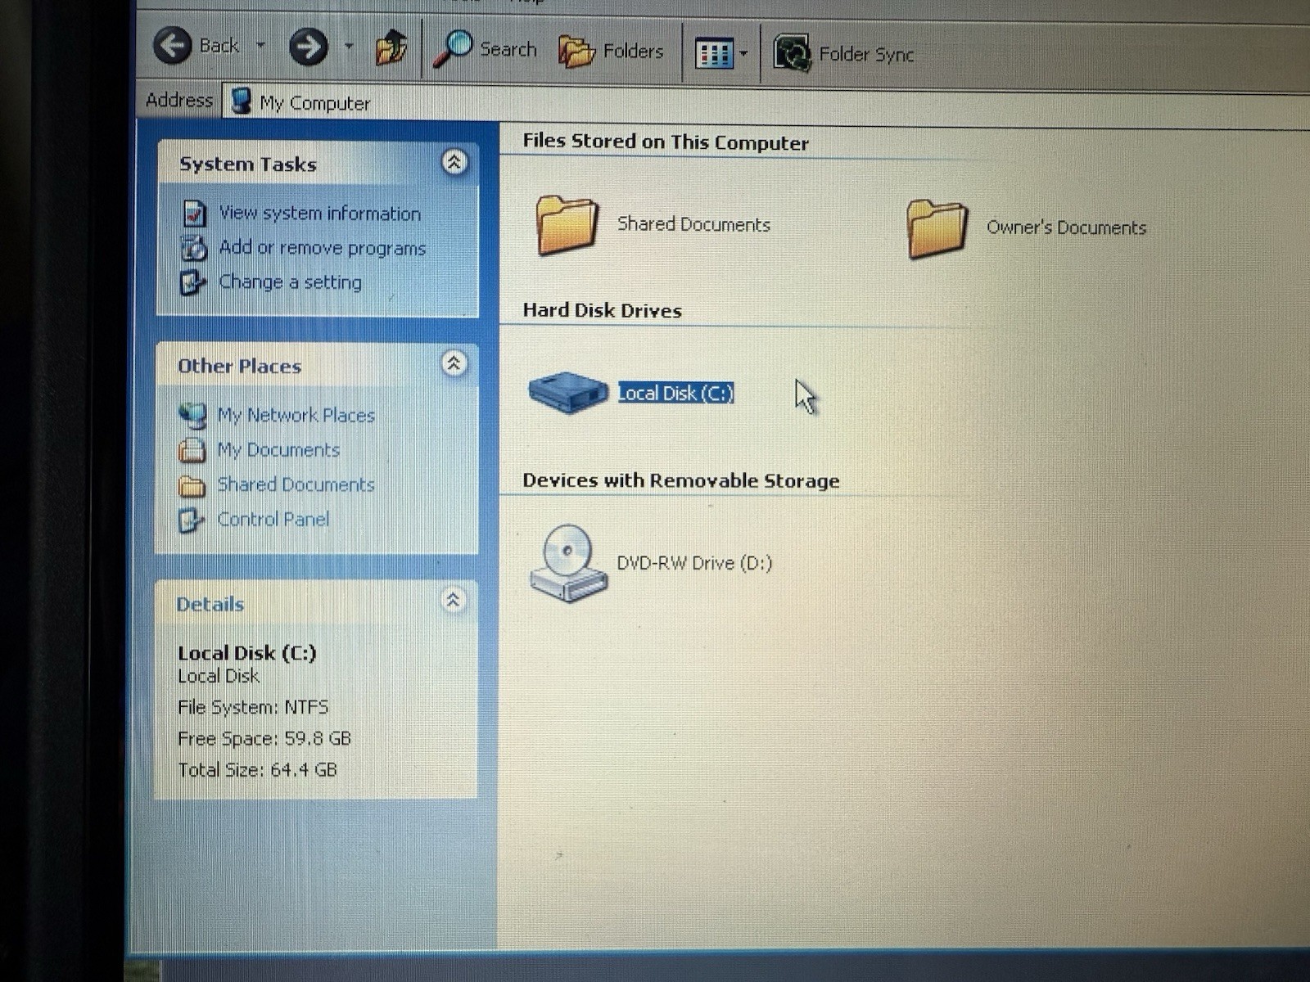Open Control Panel link
1310x982 pixels.
click(x=273, y=520)
